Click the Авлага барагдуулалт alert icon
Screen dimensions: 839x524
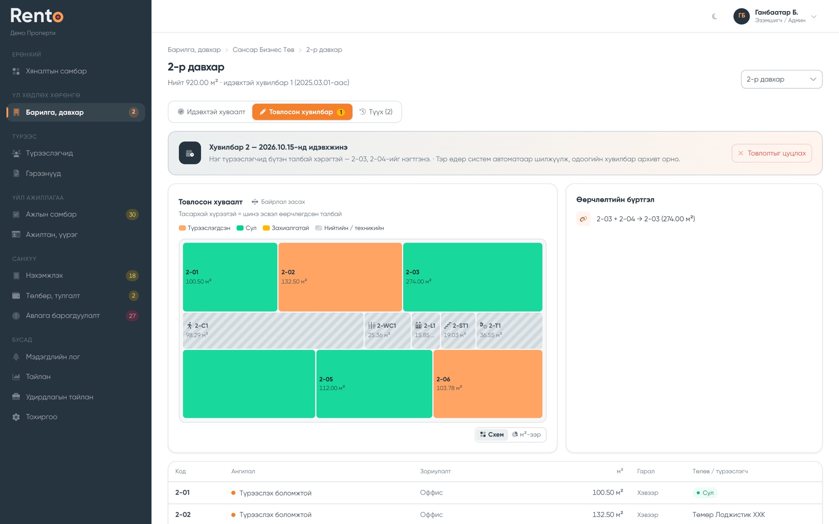(16, 316)
